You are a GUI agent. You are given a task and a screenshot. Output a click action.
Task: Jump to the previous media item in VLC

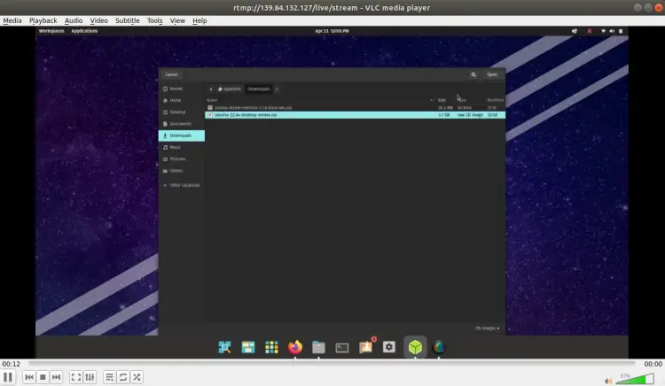[x=29, y=377]
